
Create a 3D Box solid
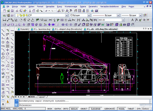click(4, 24)
